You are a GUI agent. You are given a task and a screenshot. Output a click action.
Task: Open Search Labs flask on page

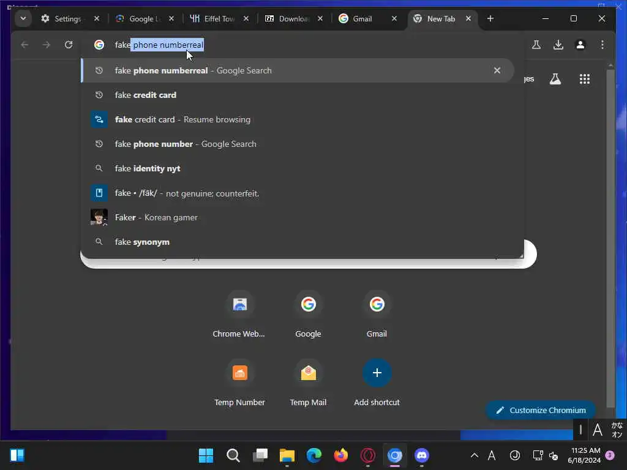point(555,79)
